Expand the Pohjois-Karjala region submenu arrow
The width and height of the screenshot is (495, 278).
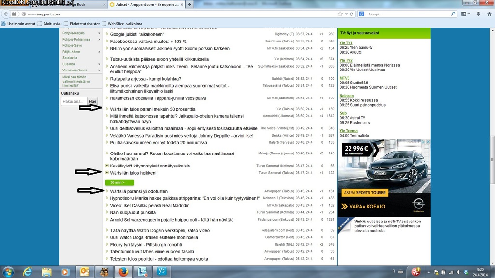coord(99,33)
